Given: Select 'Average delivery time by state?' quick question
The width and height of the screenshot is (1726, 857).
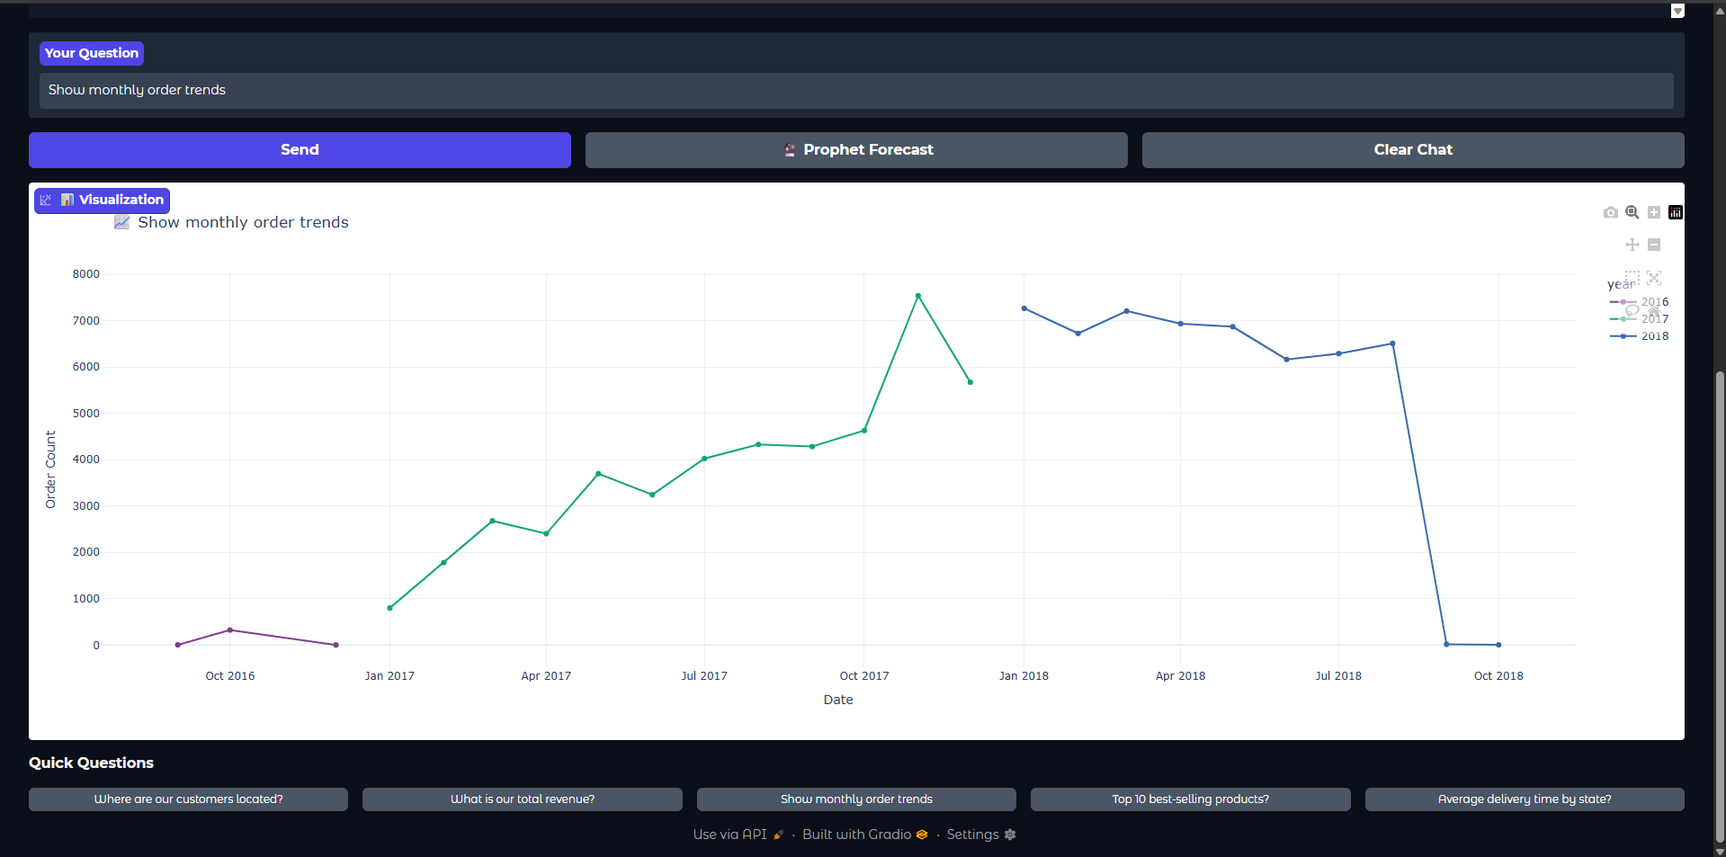Looking at the screenshot, I should (1524, 799).
